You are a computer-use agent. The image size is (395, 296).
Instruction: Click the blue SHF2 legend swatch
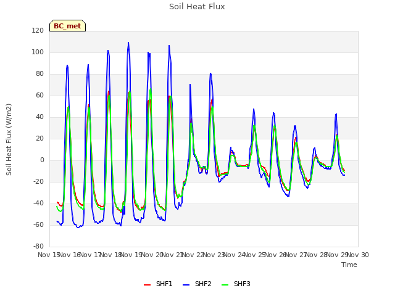pos(186,285)
